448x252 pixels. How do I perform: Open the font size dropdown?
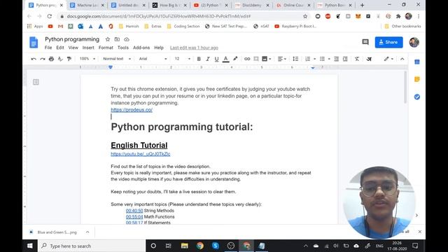click(x=182, y=59)
